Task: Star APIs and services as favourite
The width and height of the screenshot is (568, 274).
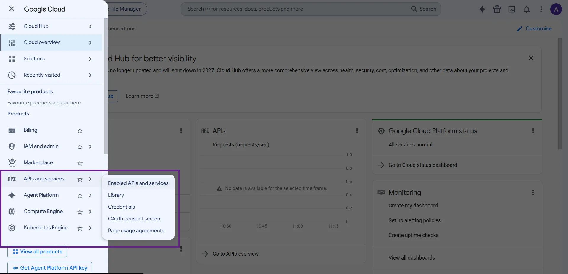Action: [80, 179]
